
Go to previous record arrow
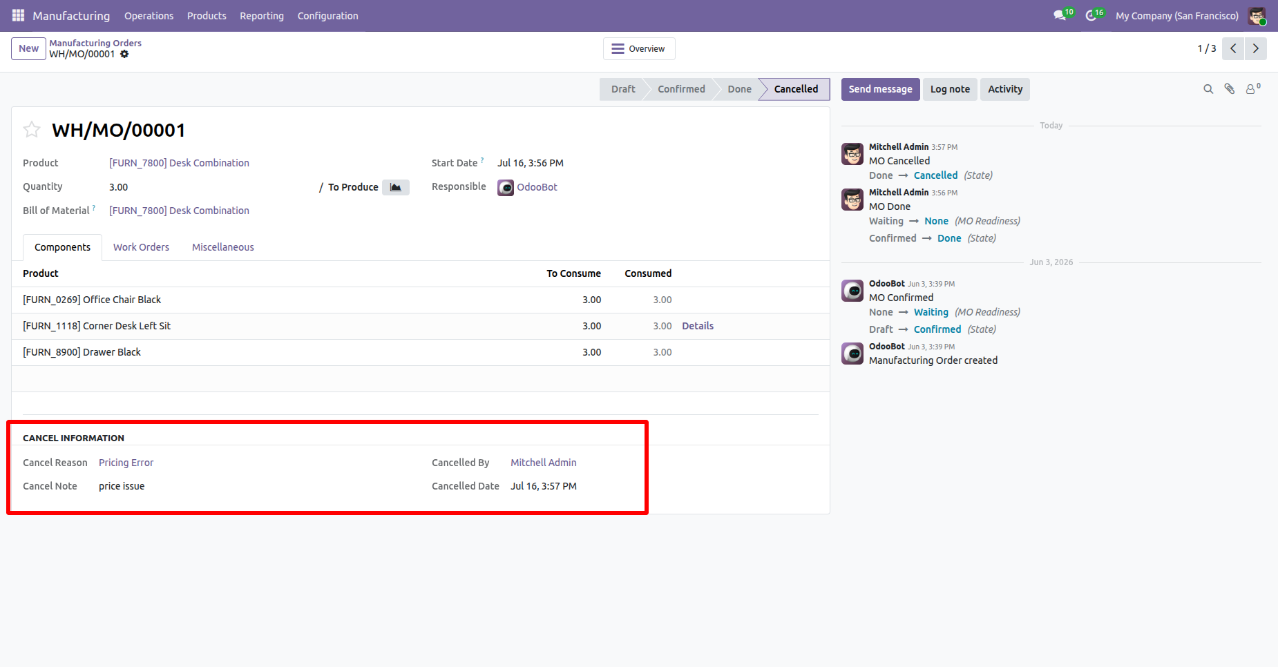click(1233, 48)
